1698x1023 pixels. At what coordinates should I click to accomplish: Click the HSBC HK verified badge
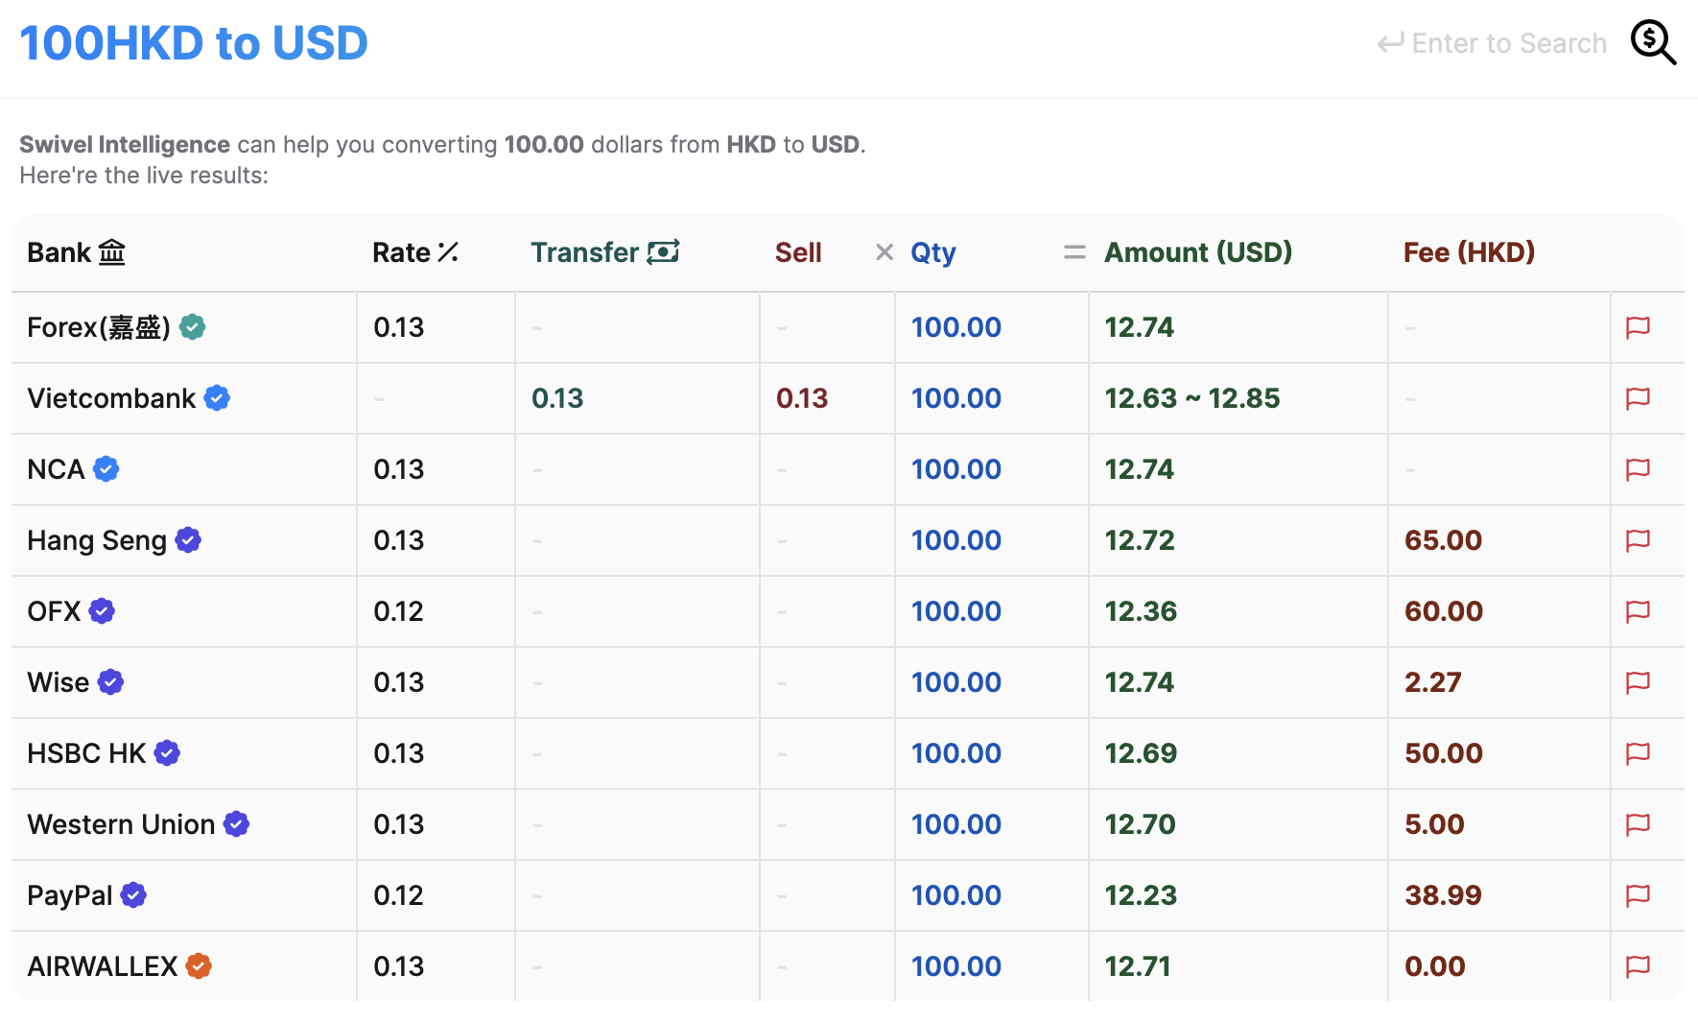pyautogui.click(x=168, y=753)
